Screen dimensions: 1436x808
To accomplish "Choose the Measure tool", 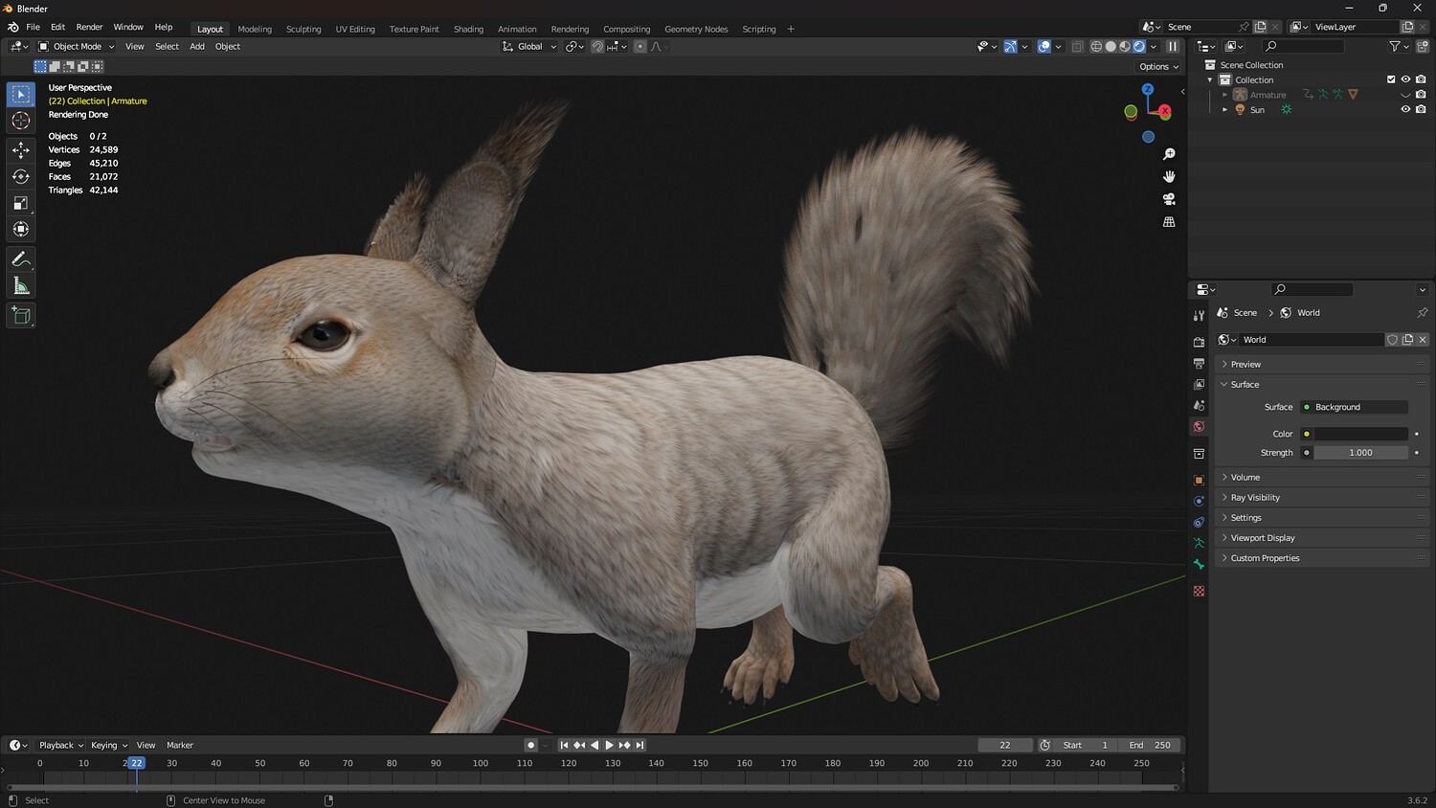I will [x=21, y=286].
